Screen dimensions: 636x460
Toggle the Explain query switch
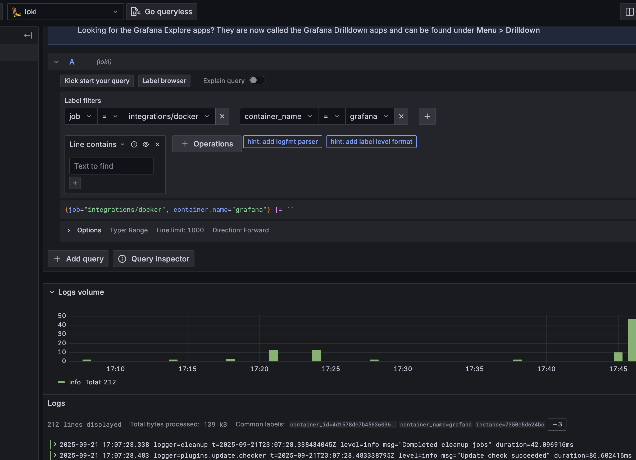257,80
